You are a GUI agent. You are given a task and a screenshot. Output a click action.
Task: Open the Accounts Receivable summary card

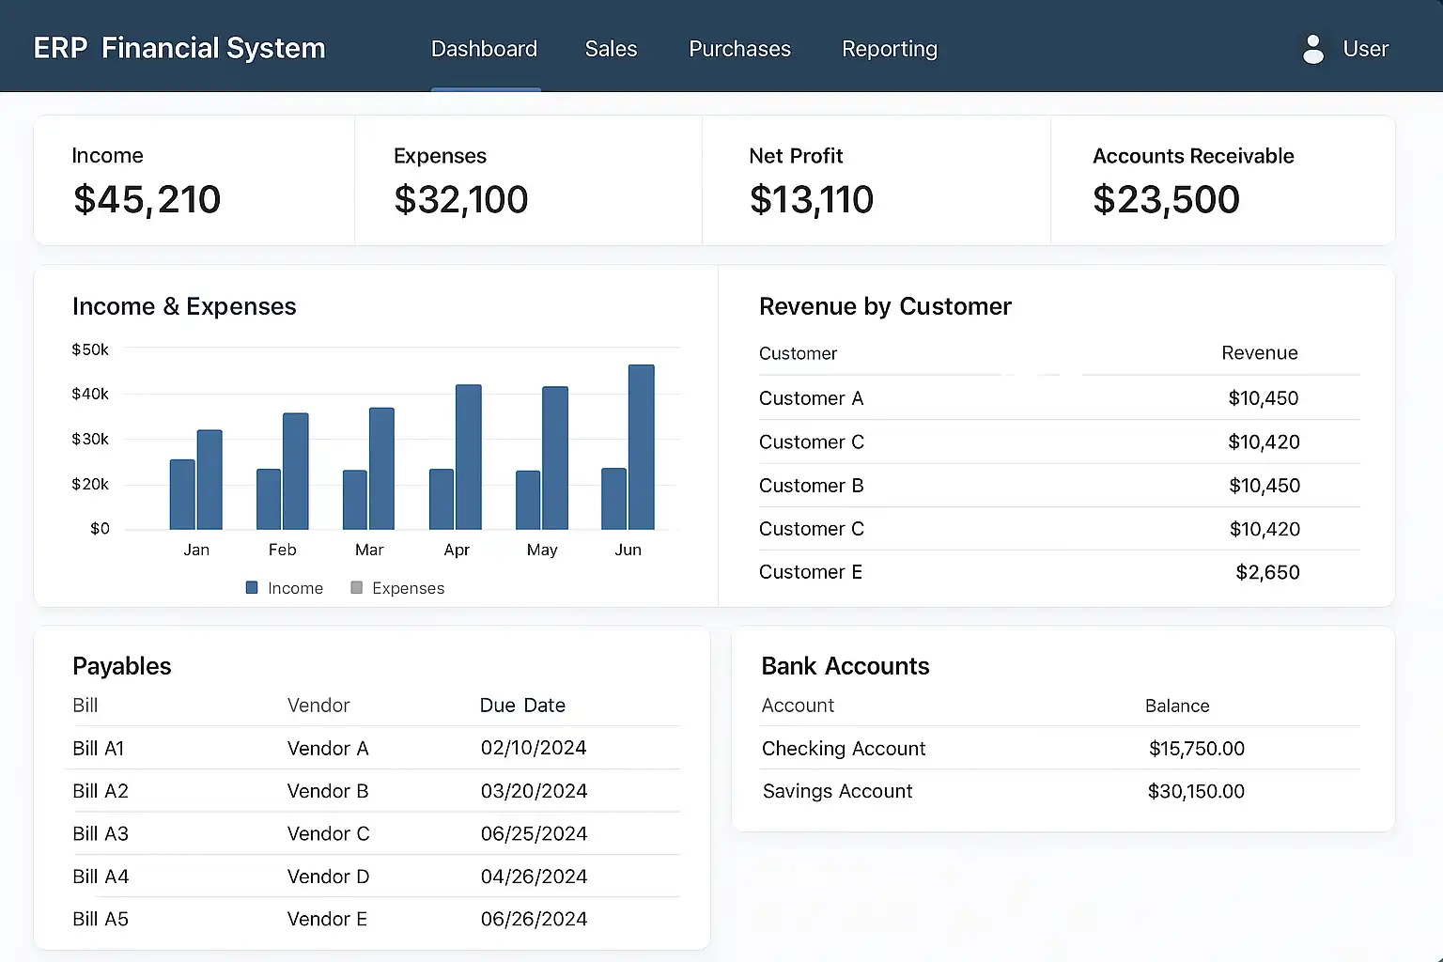(x=1221, y=180)
